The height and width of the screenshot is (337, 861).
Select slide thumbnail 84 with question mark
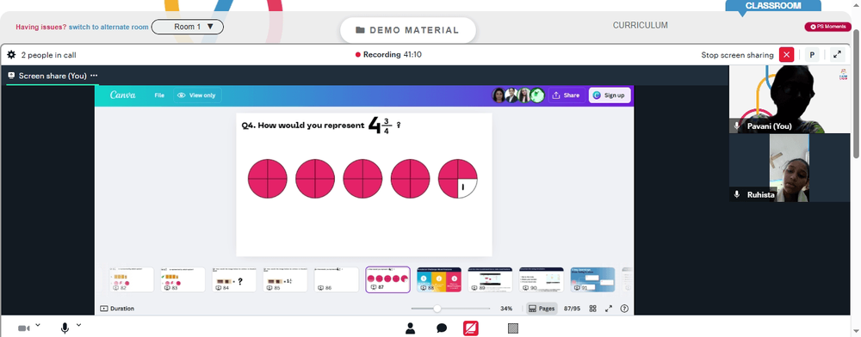click(234, 279)
